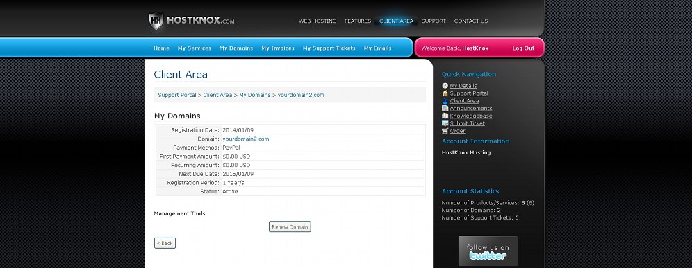This screenshot has width=692, height=268.
Task: Open the yourdomain2.com Domain row link
Action: (245, 139)
